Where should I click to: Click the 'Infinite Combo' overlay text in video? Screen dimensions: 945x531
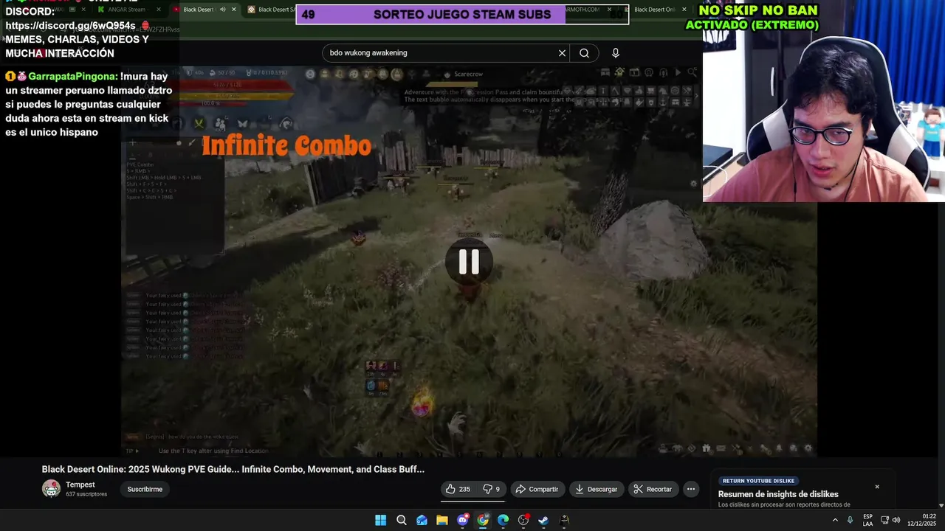286,145
